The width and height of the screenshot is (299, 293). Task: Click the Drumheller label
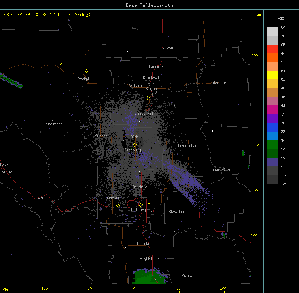pyautogui.click(x=221, y=169)
